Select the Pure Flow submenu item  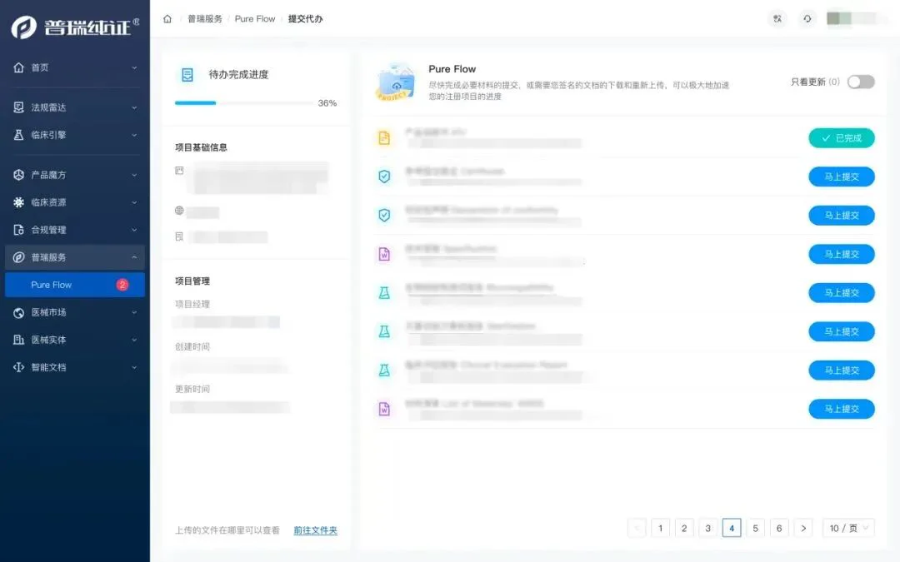point(75,285)
